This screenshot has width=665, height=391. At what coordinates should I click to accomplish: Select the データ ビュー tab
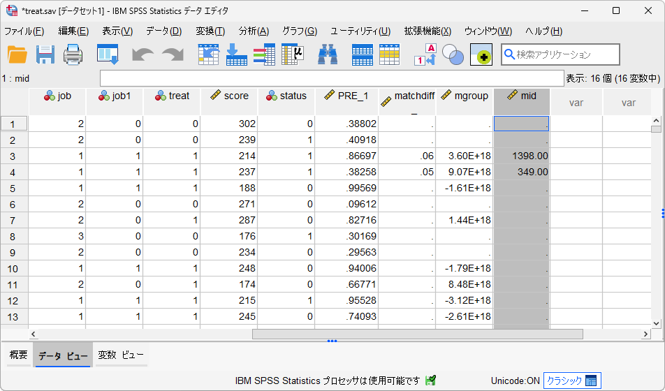point(63,355)
